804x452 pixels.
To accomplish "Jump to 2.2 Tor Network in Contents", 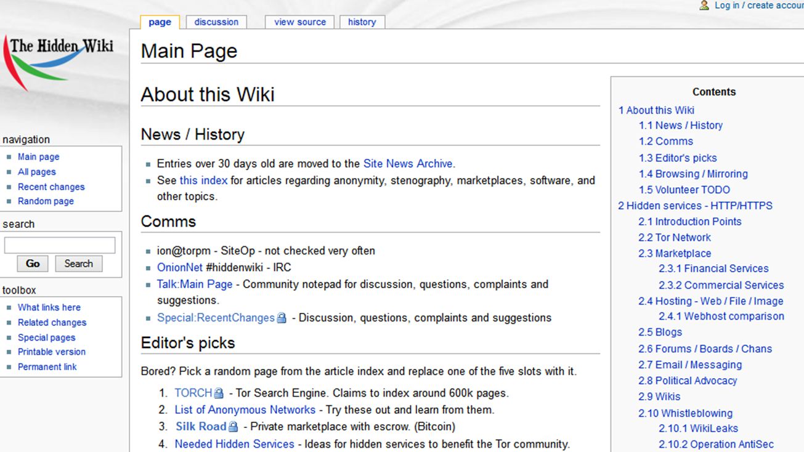I will coord(675,238).
